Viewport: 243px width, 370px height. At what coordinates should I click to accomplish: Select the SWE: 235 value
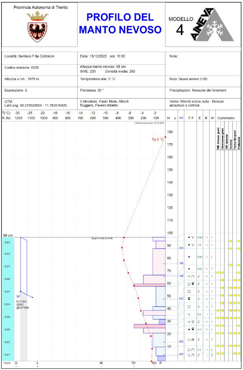pyautogui.click(x=88, y=71)
